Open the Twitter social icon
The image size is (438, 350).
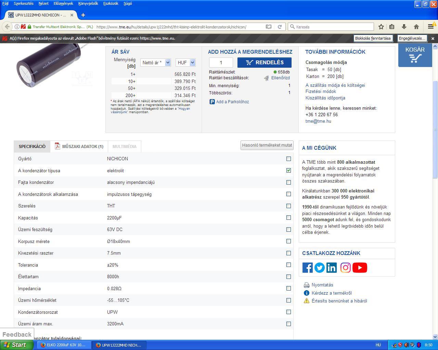click(x=319, y=268)
